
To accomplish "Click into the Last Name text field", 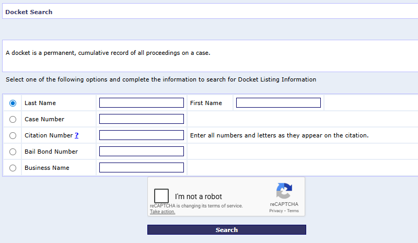I will 141,103.
